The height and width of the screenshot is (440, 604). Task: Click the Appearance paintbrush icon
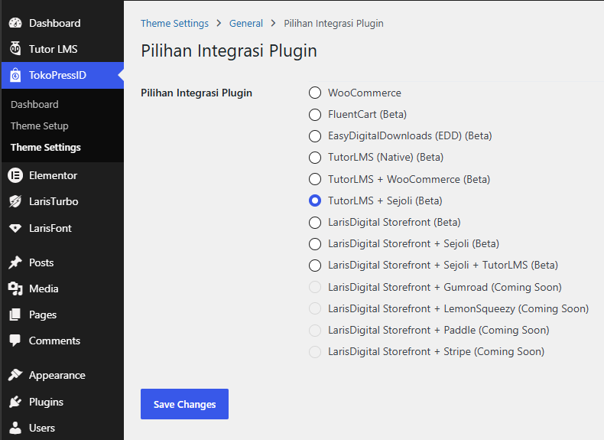pyautogui.click(x=15, y=375)
